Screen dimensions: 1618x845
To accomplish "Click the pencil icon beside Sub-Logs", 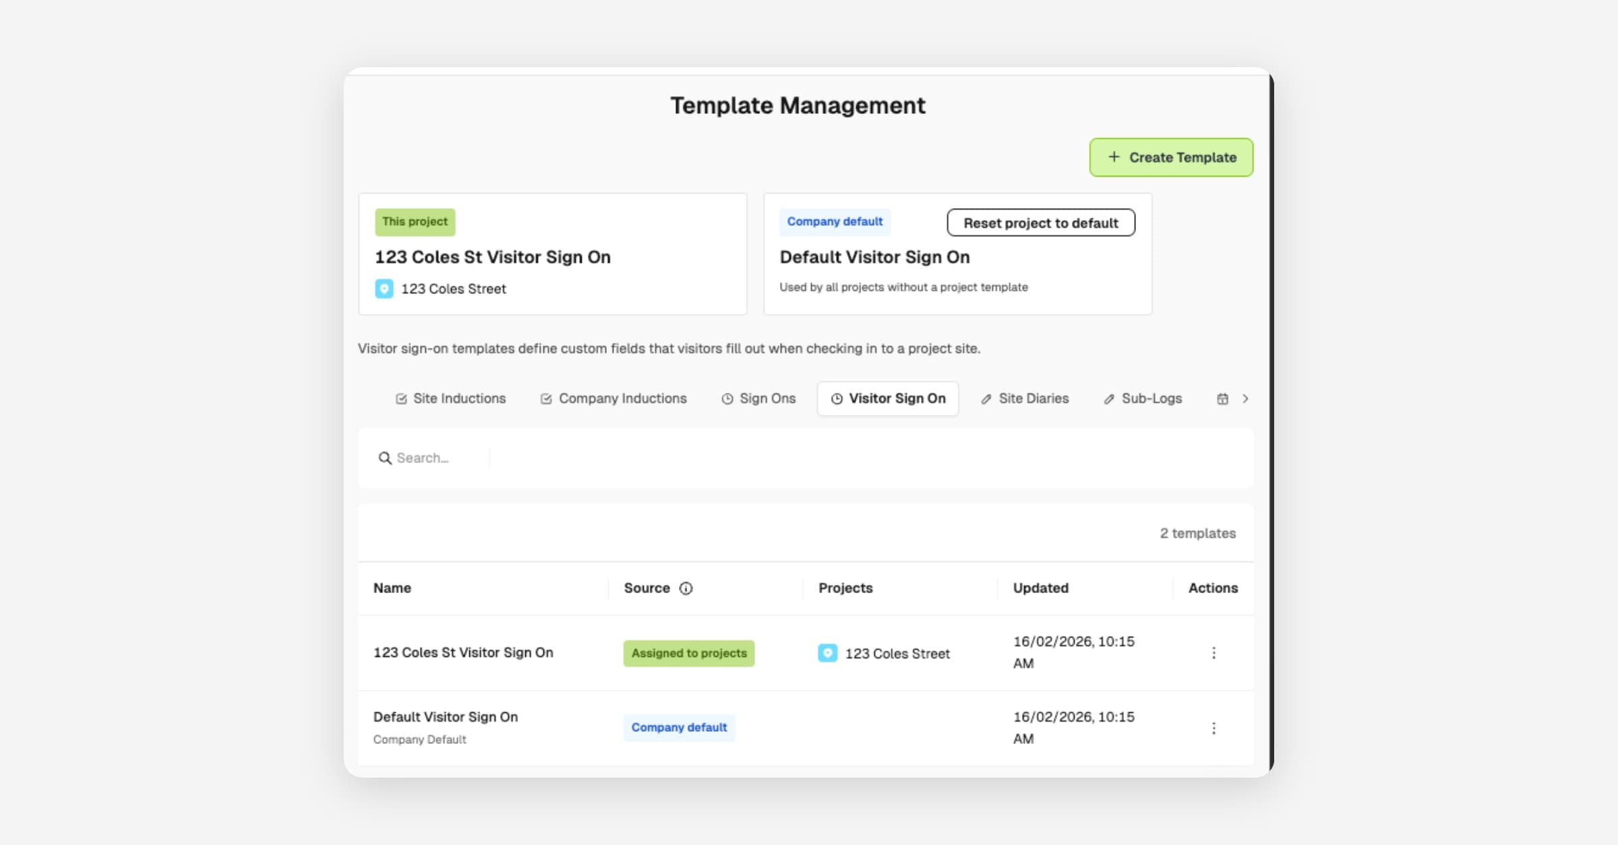I will click(x=1109, y=399).
